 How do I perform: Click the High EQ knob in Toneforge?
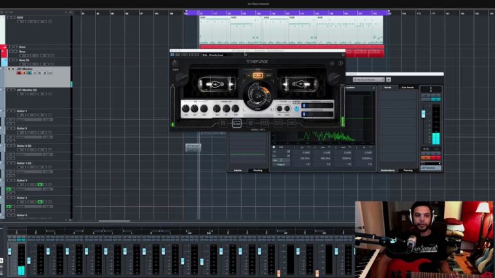tap(204, 109)
